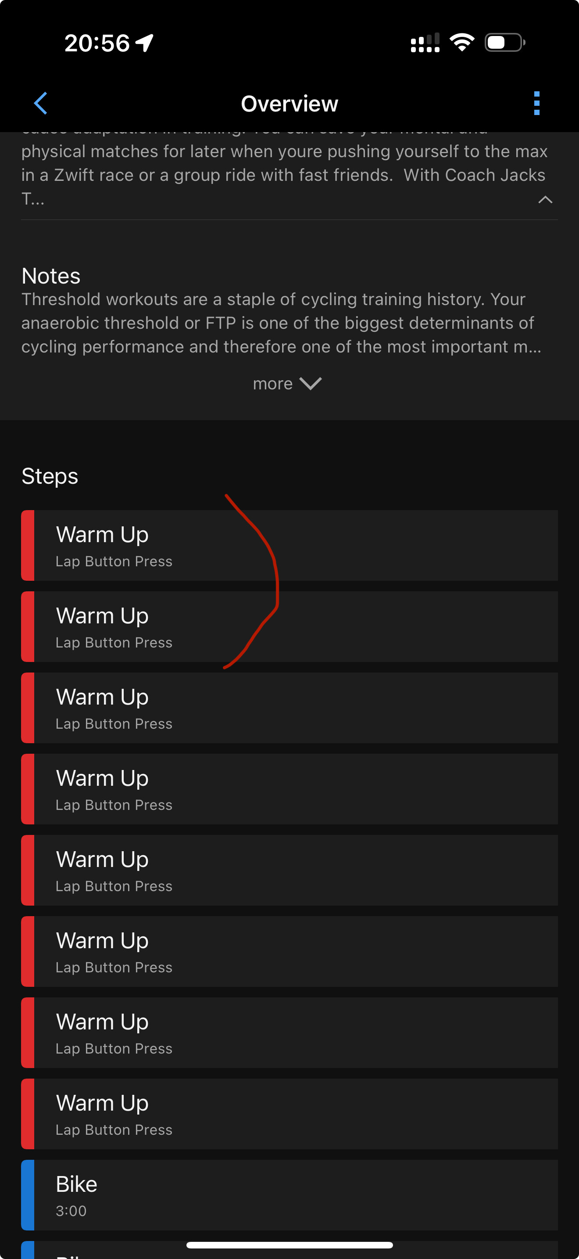Tap the cellular signal icon
Viewport: 579px width, 1259px height.
pyautogui.click(x=425, y=43)
